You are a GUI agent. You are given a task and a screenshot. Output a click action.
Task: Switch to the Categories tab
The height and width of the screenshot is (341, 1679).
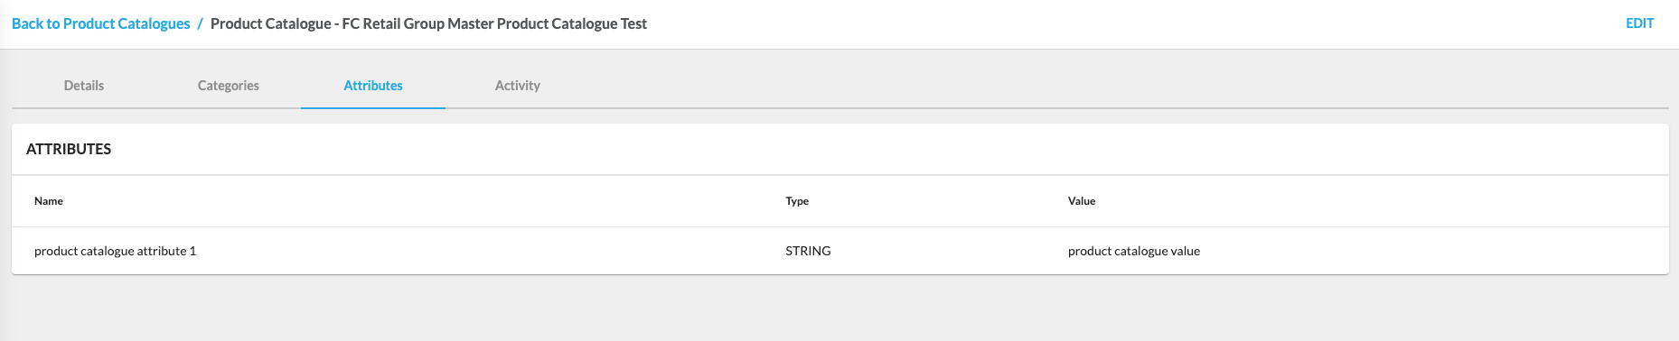[229, 86]
